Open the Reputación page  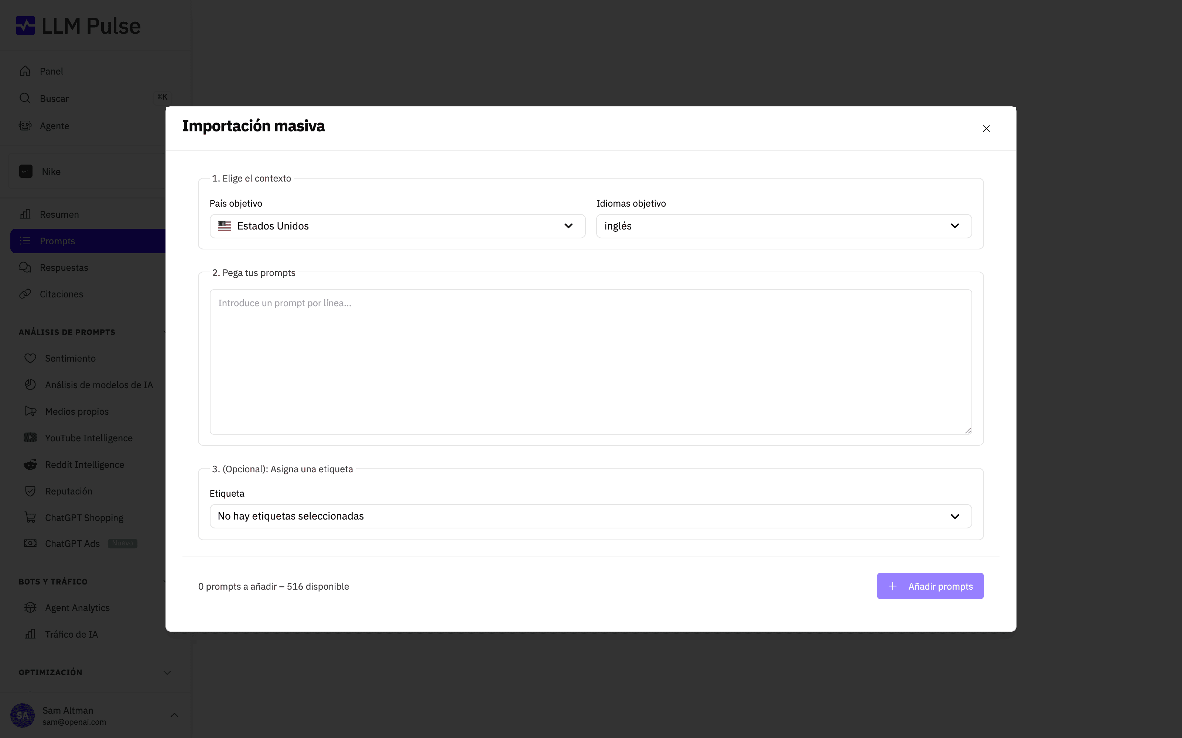point(68,491)
